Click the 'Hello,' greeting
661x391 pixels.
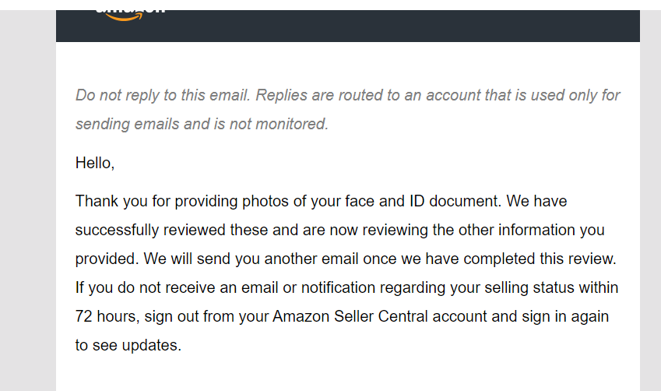(x=95, y=164)
